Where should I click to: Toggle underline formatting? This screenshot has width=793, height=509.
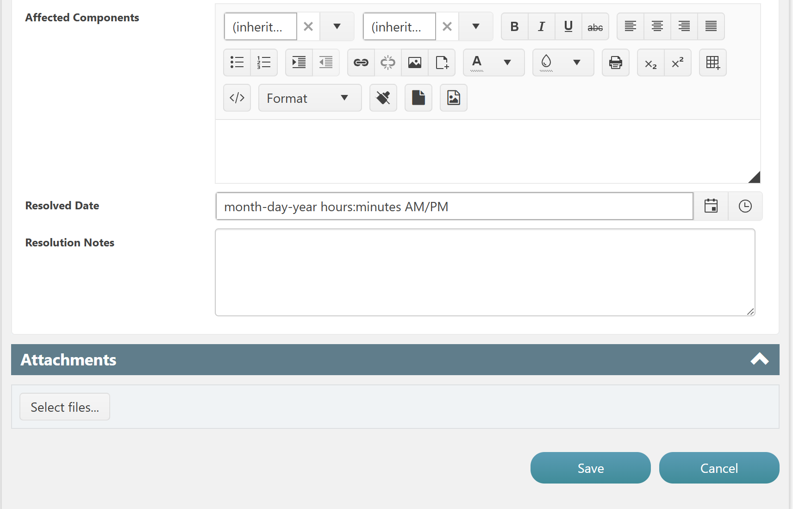(x=568, y=27)
